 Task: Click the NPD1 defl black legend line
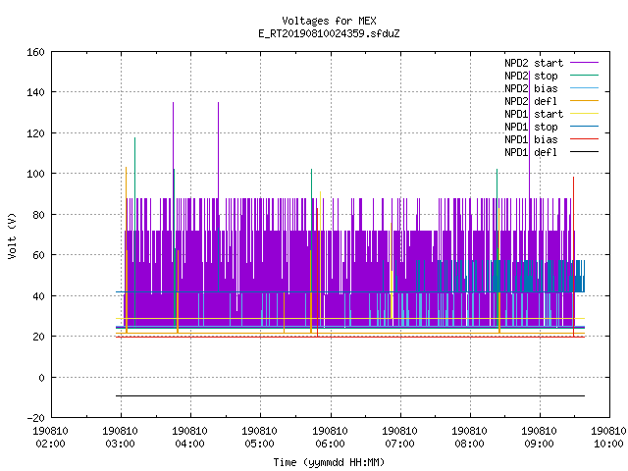point(584,152)
